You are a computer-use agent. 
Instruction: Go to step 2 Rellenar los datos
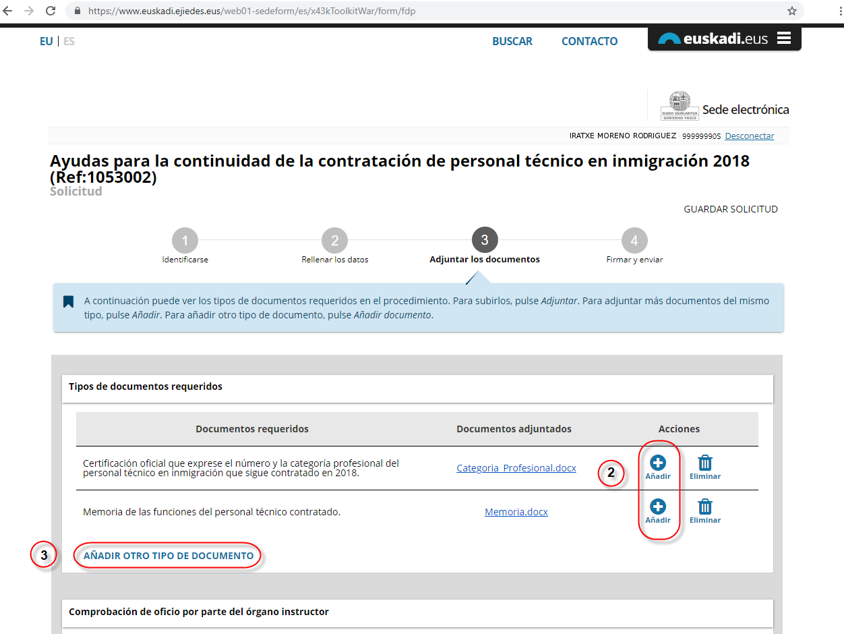point(334,241)
